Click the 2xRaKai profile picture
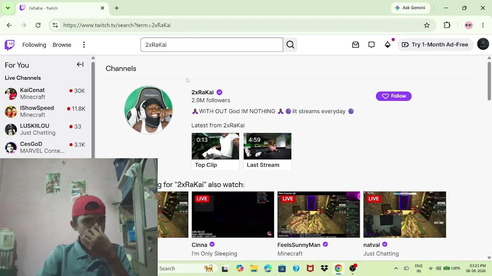Image resolution: width=492 pixels, height=276 pixels. pyautogui.click(x=148, y=110)
